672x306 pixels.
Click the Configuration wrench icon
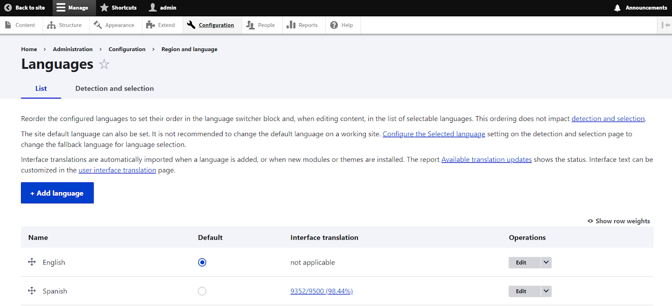[x=191, y=25]
